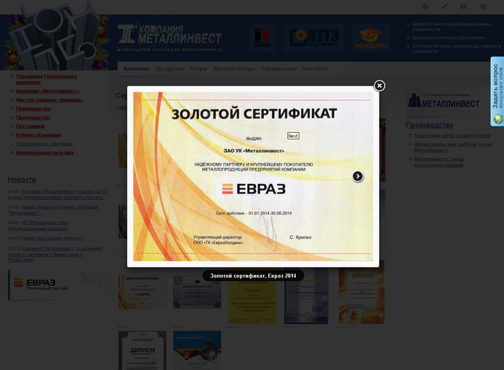The image size is (504, 370).
Task: Click the enlarged Золотой сертификат image
Action: click(x=253, y=177)
